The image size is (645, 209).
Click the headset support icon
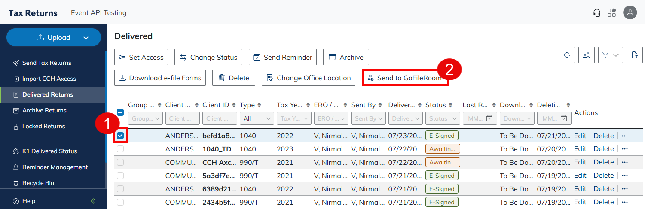coord(596,13)
